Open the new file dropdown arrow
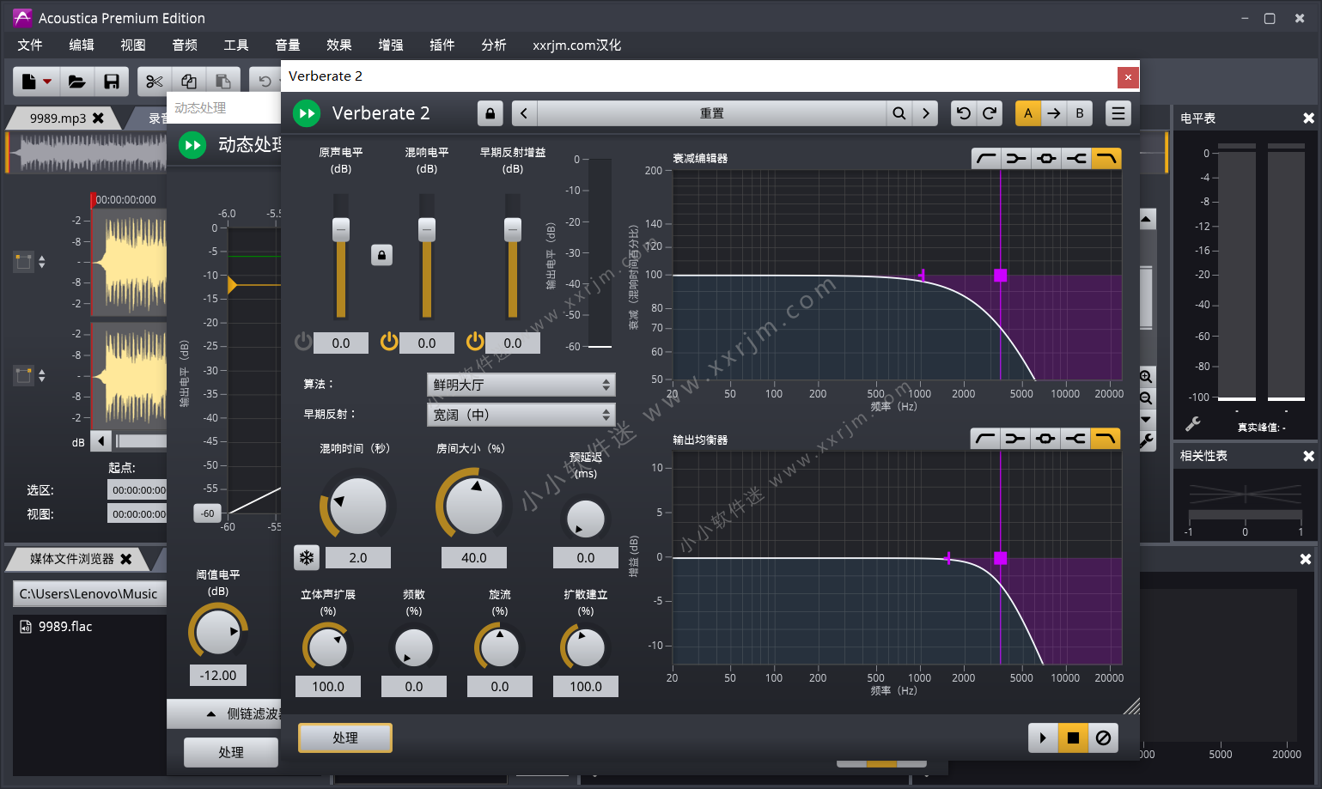This screenshot has height=789, width=1322. (47, 82)
